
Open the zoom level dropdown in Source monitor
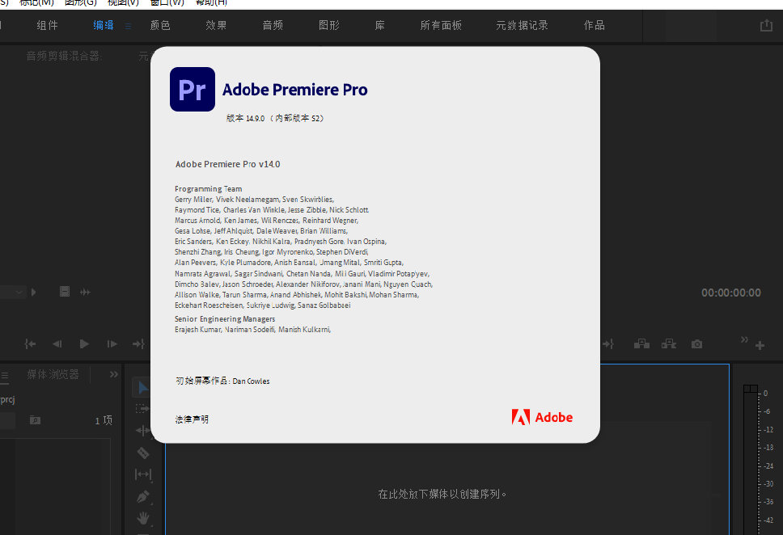pos(12,292)
